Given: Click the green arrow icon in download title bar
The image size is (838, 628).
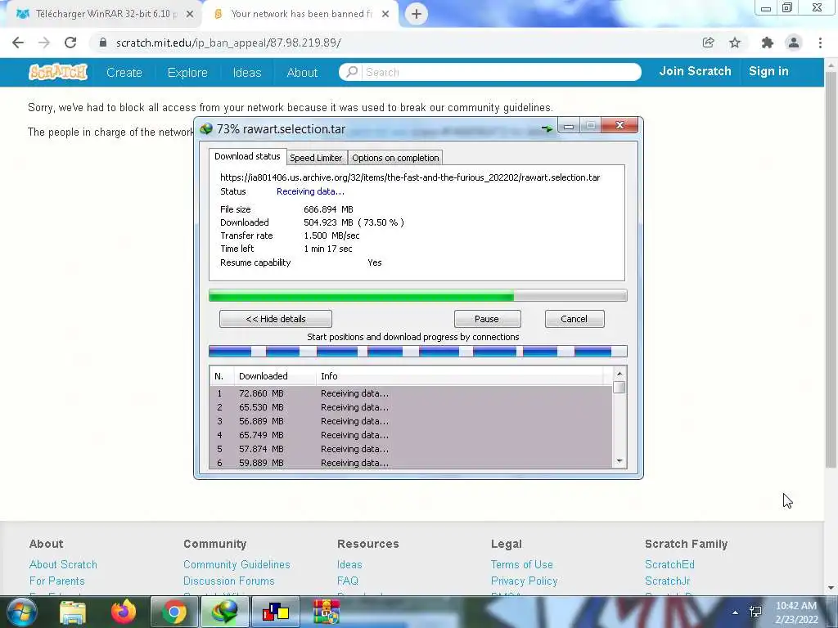Looking at the screenshot, I should pyautogui.click(x=547, y=128).
